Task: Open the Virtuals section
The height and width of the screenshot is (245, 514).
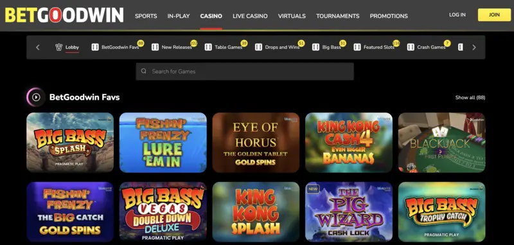Action: (x=292, y=15)
